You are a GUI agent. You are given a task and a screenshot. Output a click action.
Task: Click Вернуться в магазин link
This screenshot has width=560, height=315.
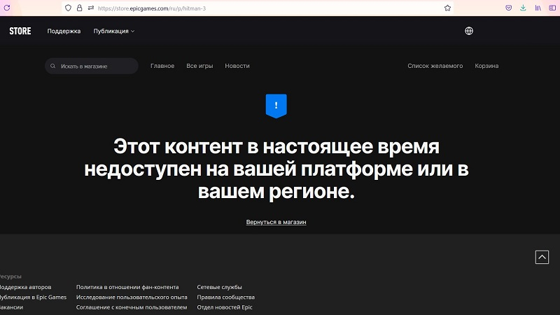pyautogui.click(x=276, y=222)
